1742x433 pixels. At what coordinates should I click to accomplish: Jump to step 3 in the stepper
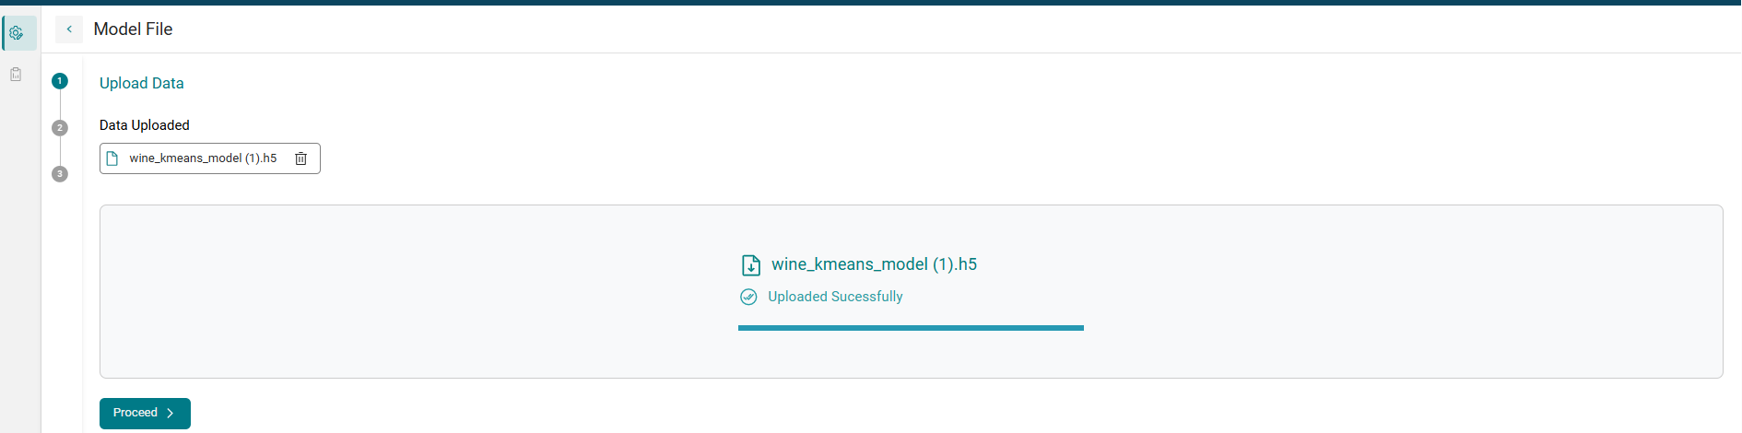tap(60, 174)
